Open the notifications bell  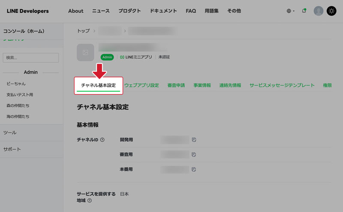(304, 11)
